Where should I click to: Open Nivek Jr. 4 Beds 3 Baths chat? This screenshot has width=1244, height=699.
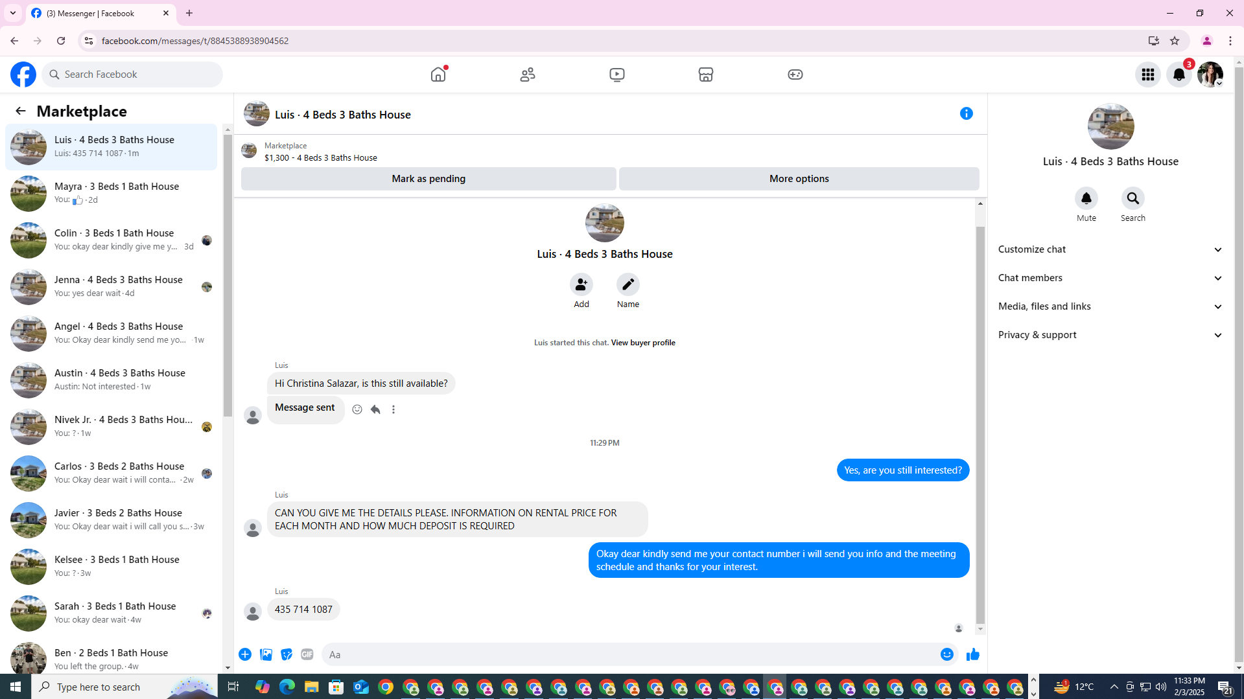pos(111,427)
